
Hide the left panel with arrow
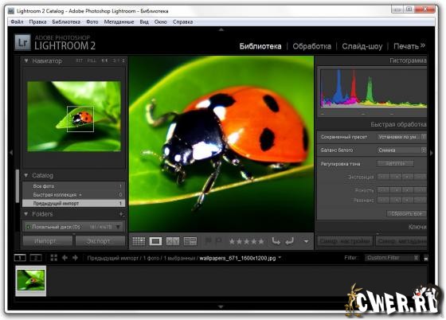tap(11, 153)
